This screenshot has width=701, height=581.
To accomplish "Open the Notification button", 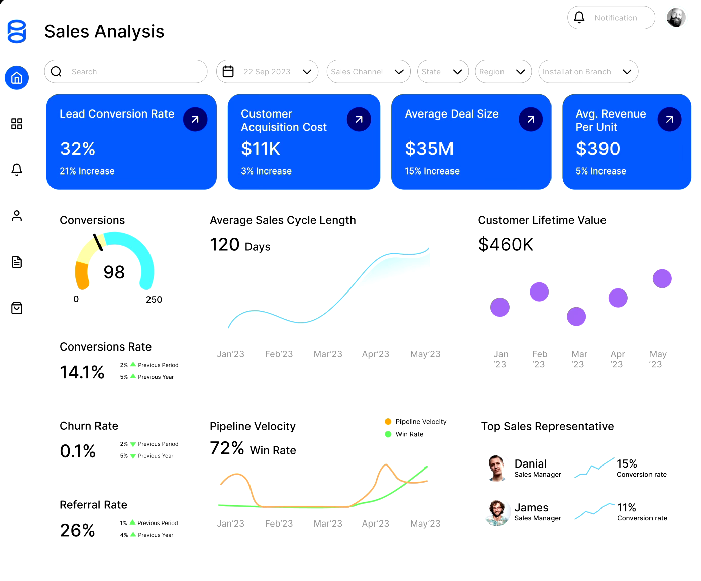I will click(x=611, y=17).
